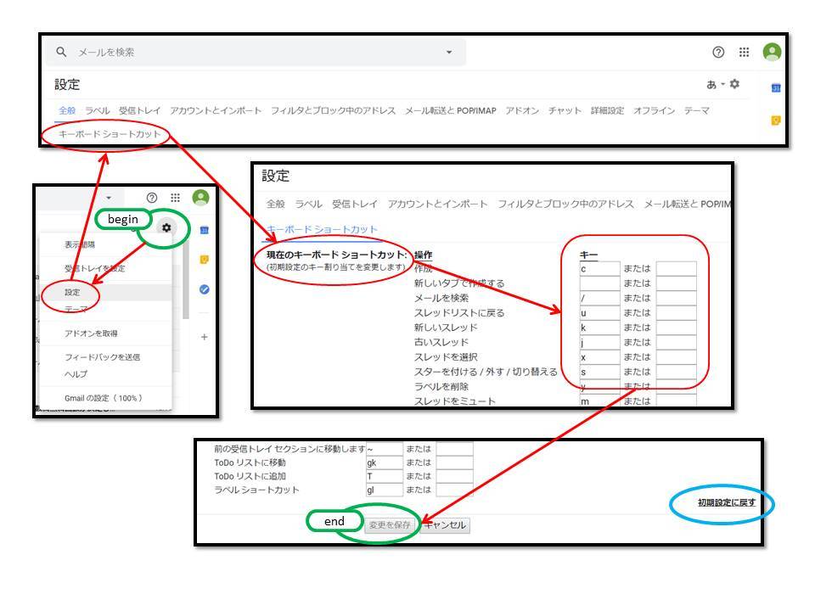Viewport: 815px width, 611px height.
Task: Choose 設定 in the gear menu
Action: coord(72,292)
